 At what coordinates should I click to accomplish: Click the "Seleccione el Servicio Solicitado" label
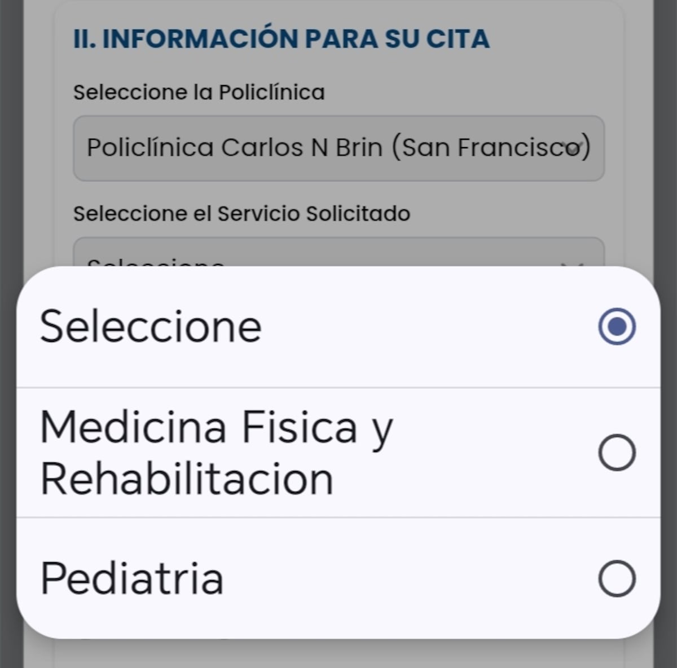241,214
